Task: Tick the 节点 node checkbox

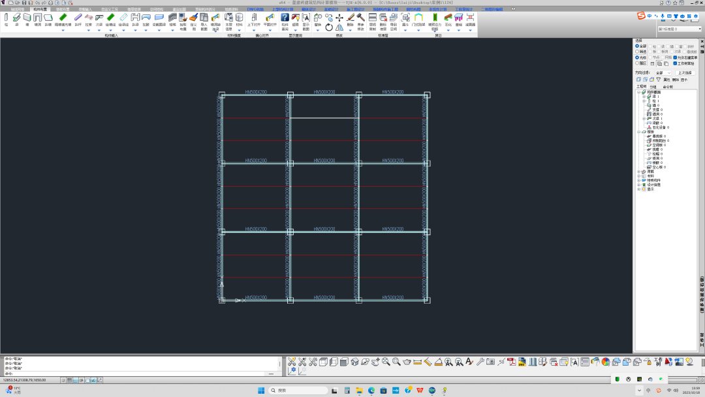Action: coord(650,57)
